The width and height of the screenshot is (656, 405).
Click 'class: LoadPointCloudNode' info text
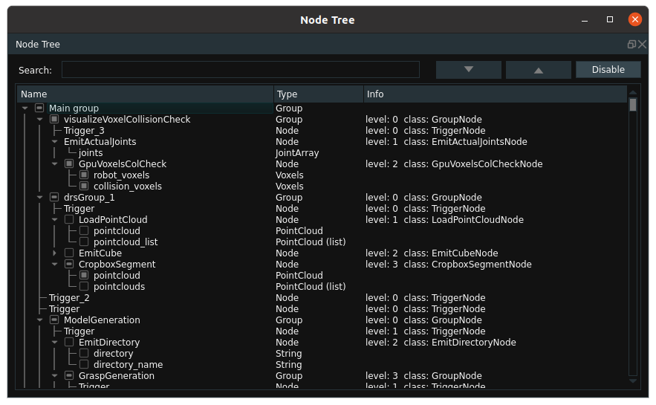pyautogui.click(x=464, y=219)
